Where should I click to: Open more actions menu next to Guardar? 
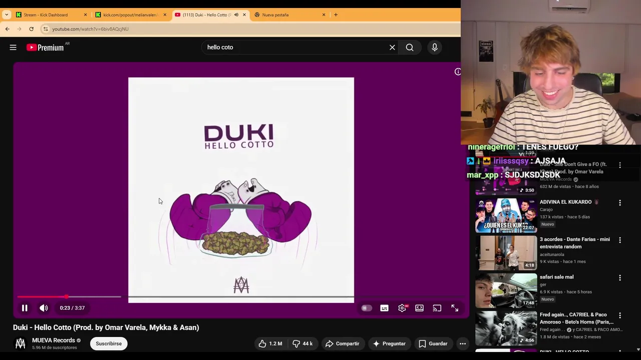click(463, 343)
